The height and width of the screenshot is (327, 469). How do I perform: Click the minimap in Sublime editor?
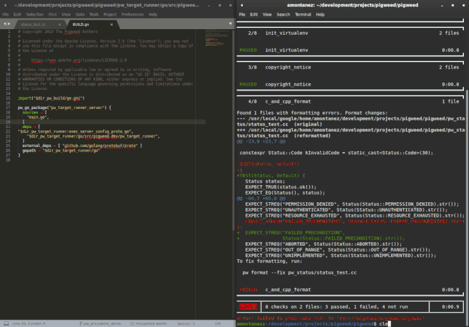218,38
